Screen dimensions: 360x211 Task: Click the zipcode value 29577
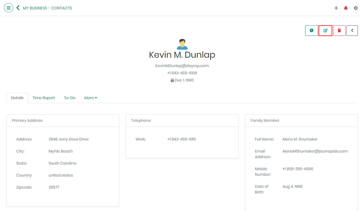[54, 187]
